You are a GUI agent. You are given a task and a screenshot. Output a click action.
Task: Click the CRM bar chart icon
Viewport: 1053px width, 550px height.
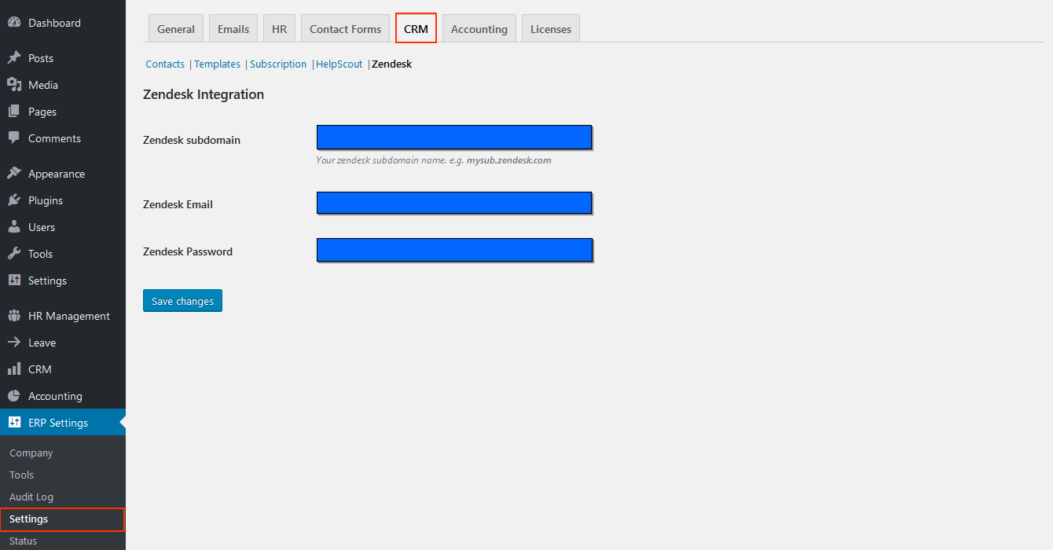point(14,369)
